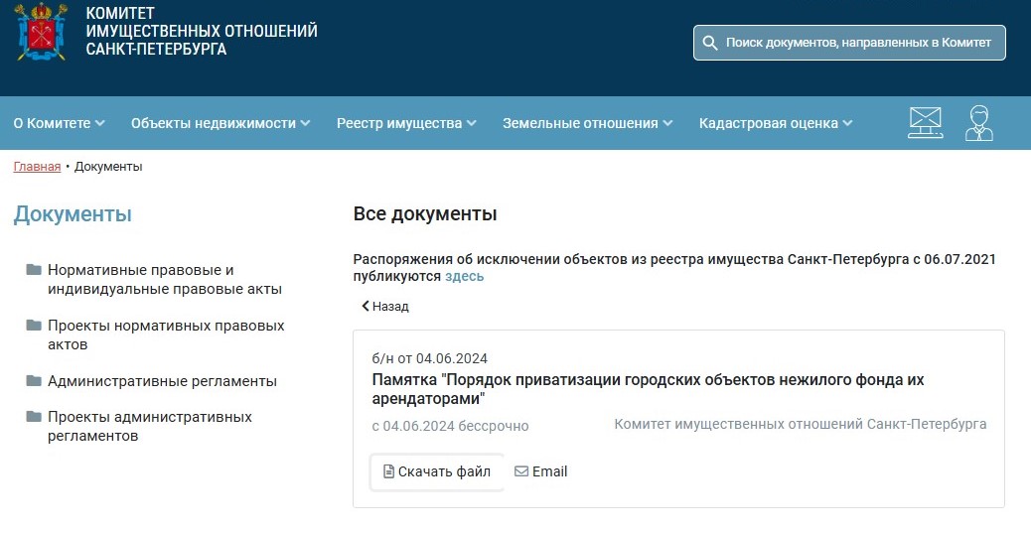The image size is (1031, 534).
Task: Open Проекты нормативных правовых актов category
Action: (x=166, y=334)
